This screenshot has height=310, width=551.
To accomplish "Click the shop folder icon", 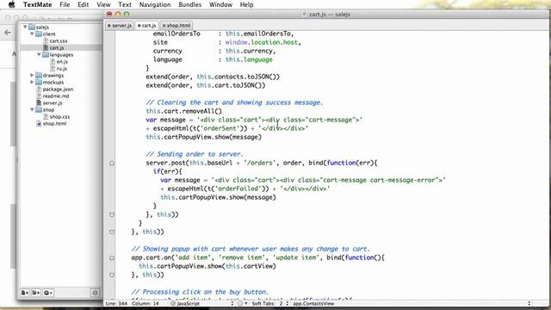I will [x=39, y=109].
